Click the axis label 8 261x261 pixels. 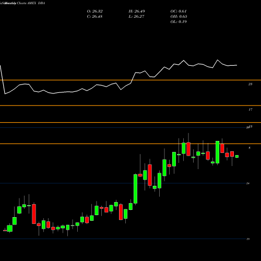point(250,148)
